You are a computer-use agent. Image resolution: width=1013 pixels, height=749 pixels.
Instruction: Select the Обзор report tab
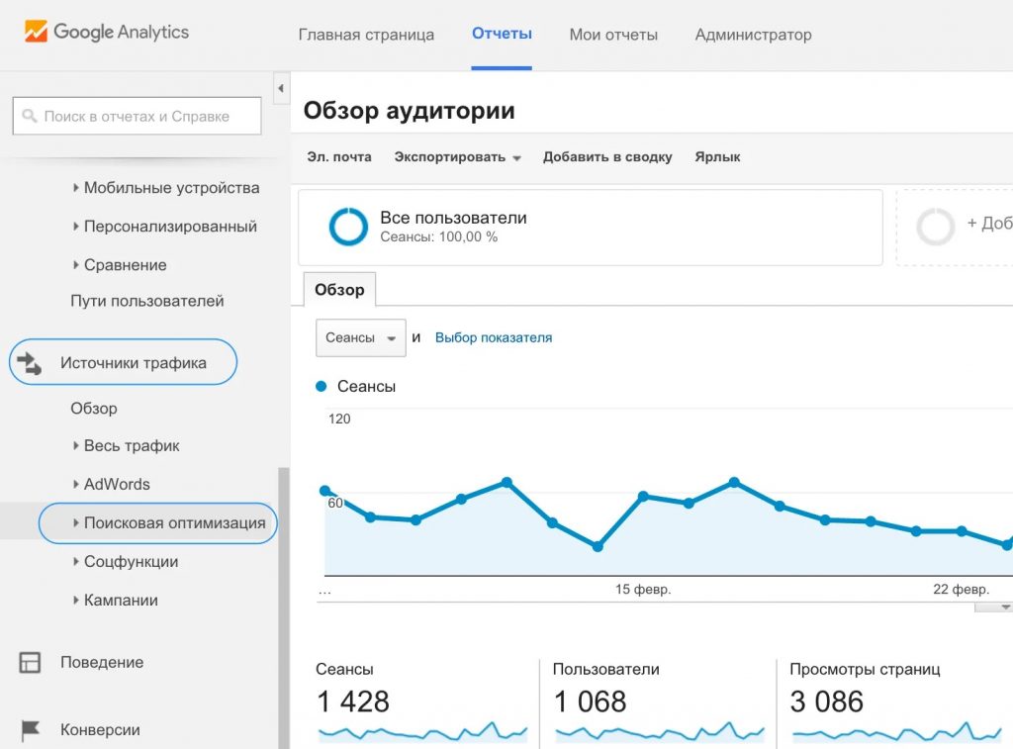[x=339, y=290]
